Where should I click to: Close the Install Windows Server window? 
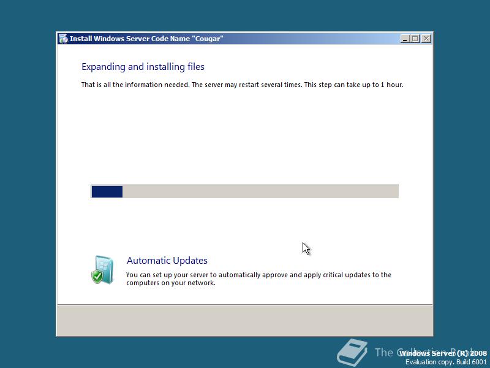click(x=426, y=39)
